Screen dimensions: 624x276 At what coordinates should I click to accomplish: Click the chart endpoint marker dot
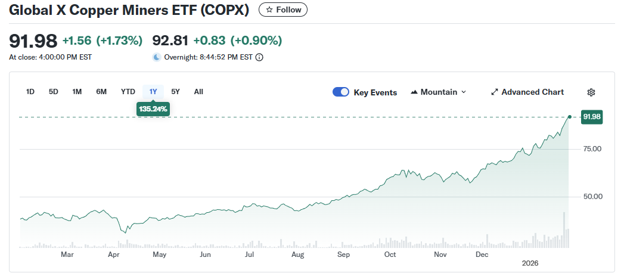tap(570, 117)
